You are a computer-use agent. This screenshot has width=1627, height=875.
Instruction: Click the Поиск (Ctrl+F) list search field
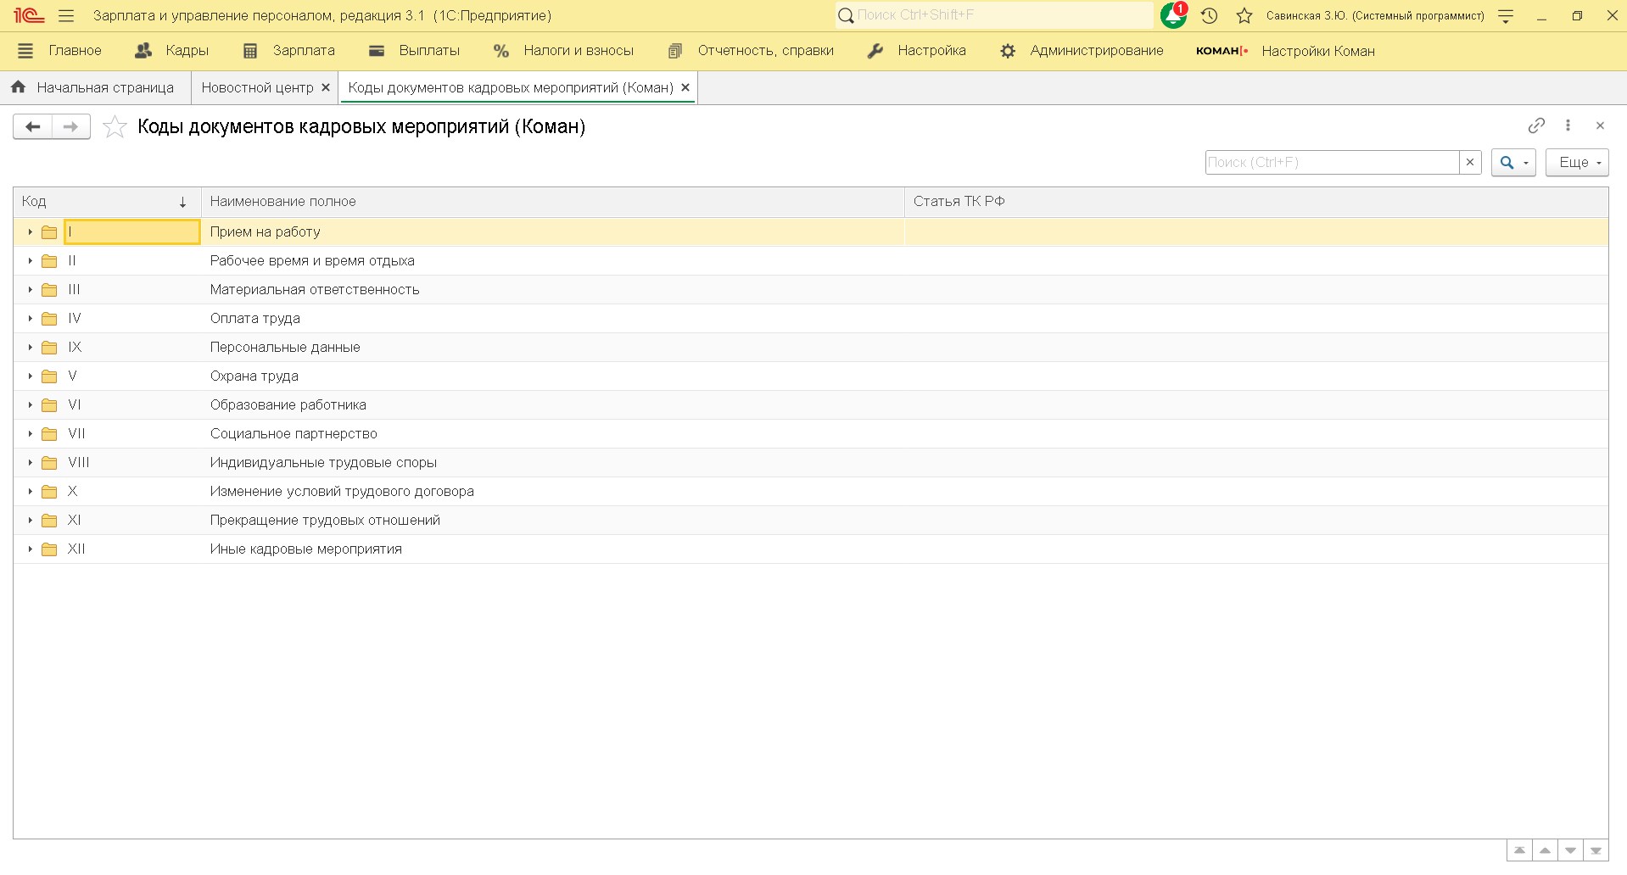pos(1331,162)
